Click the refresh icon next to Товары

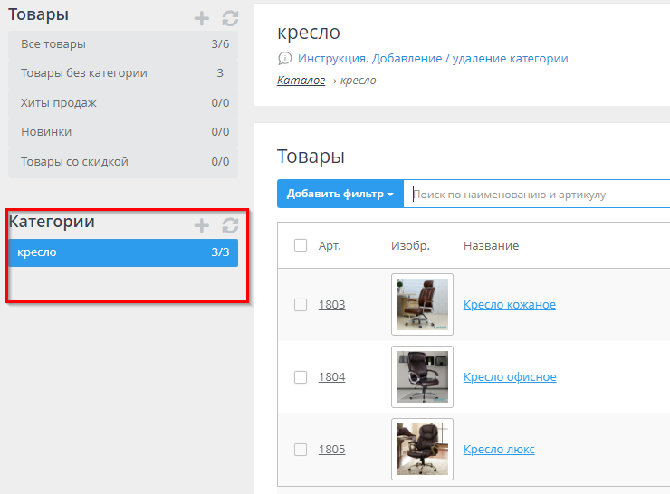pyautogui.click(x=230, y=18)
